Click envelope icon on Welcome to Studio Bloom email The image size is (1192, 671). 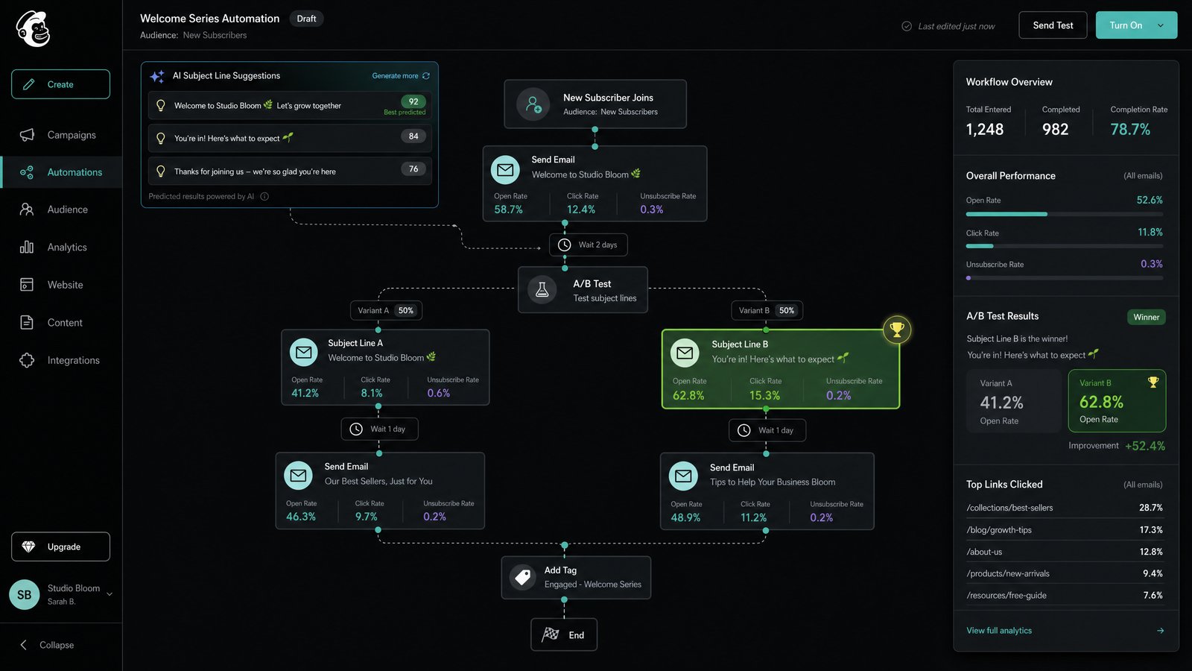pos(505,170)
